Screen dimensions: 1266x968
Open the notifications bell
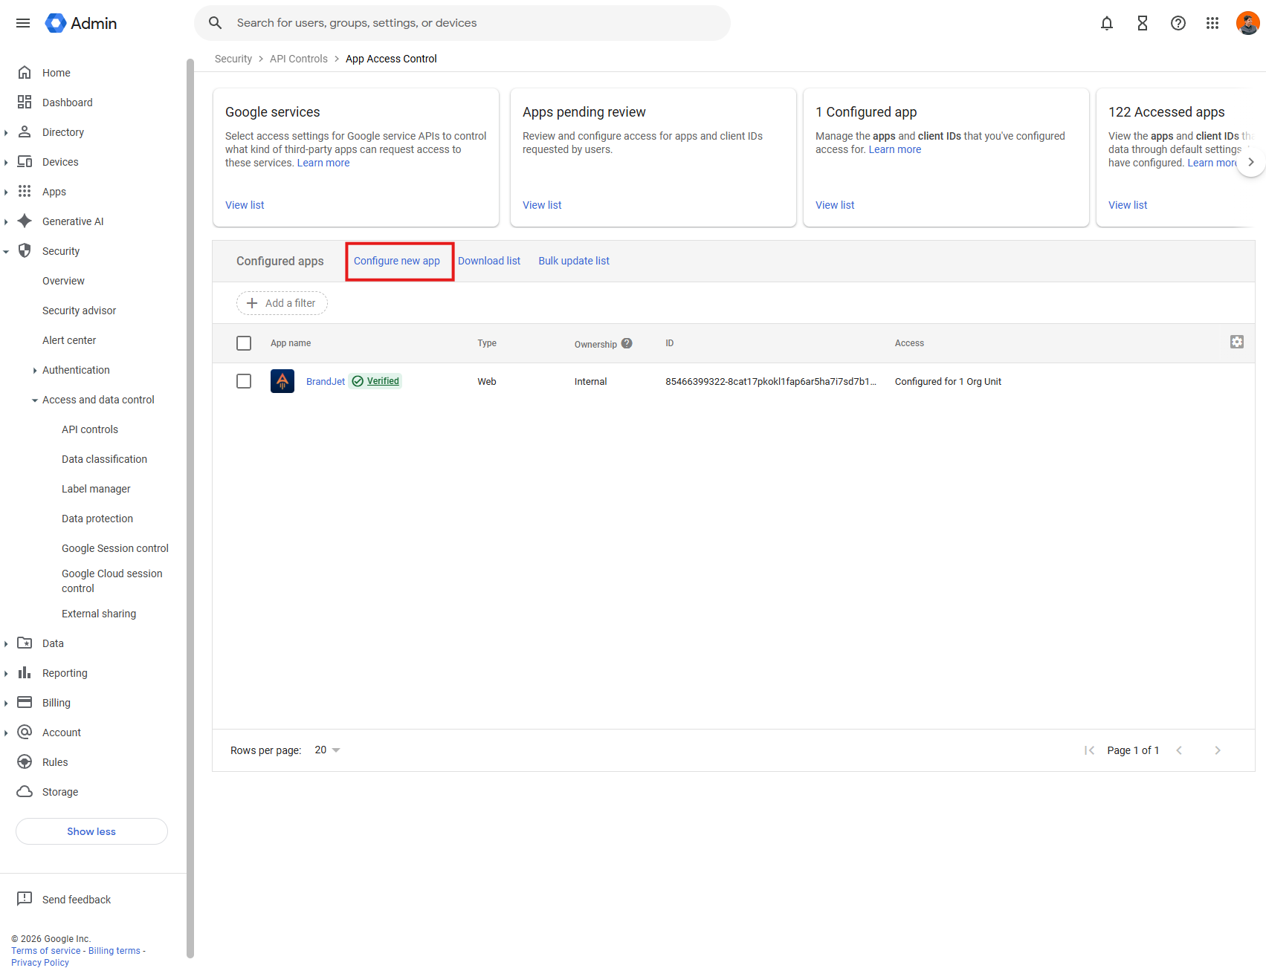[1107, 23]
